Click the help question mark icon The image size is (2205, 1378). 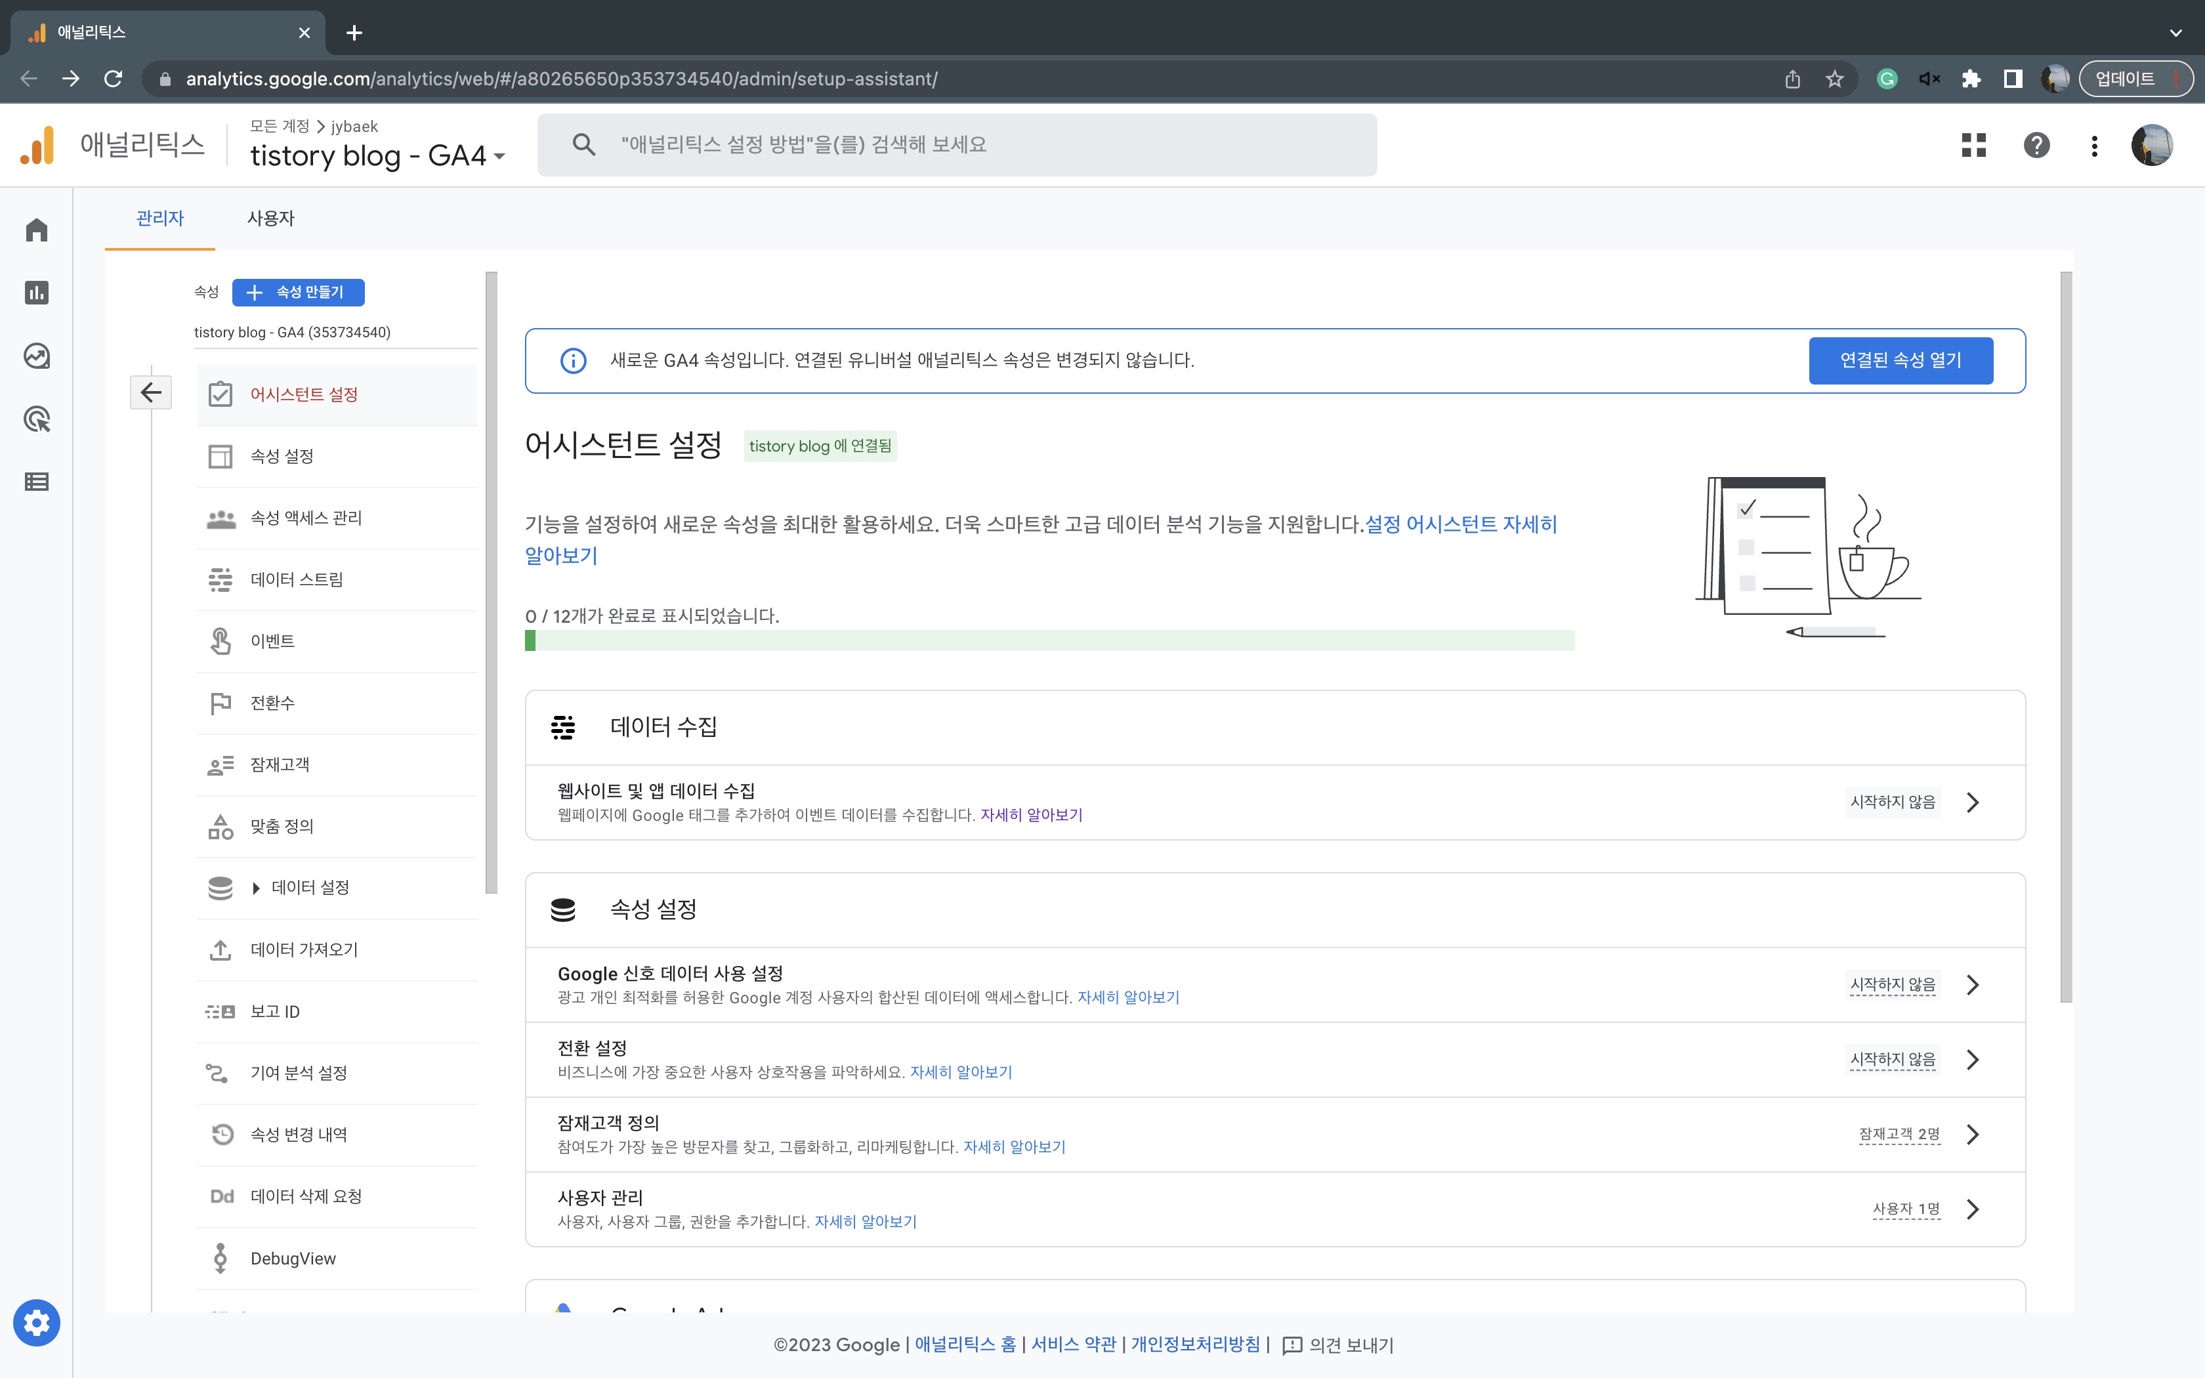[x=2036, y=145]
